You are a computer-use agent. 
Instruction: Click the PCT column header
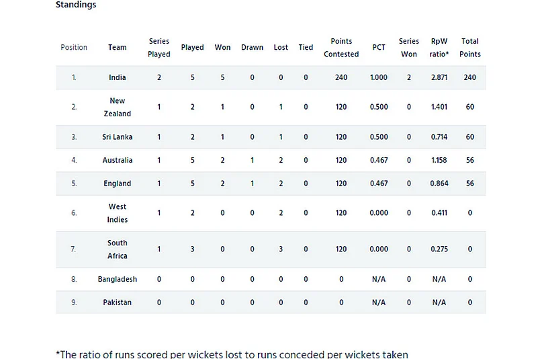pyautogui.click(x=379, y=48)
